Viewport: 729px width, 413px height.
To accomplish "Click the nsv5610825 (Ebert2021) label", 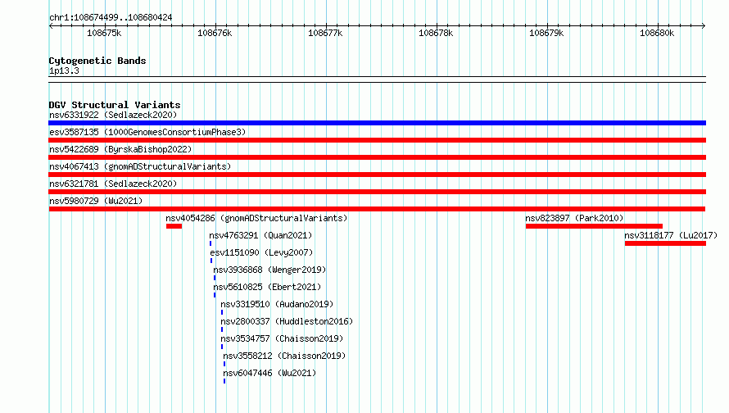I will 267,287.
